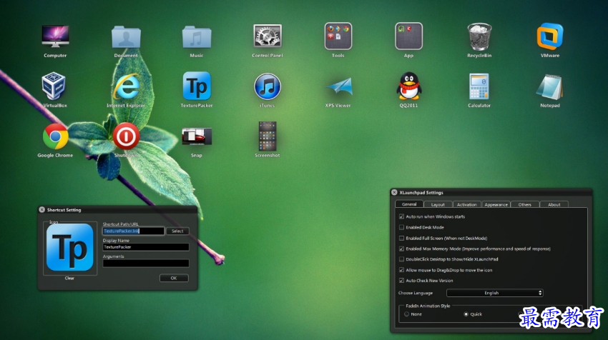
Task: Launch VirtualBox icon
Action: point(54,86)
